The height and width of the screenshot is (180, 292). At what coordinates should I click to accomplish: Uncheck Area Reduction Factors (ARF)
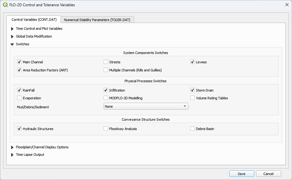[x=19, y=70]
